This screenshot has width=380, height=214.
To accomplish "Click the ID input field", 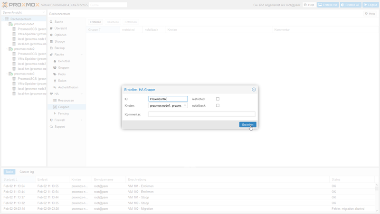I will [x=168, y=99].
